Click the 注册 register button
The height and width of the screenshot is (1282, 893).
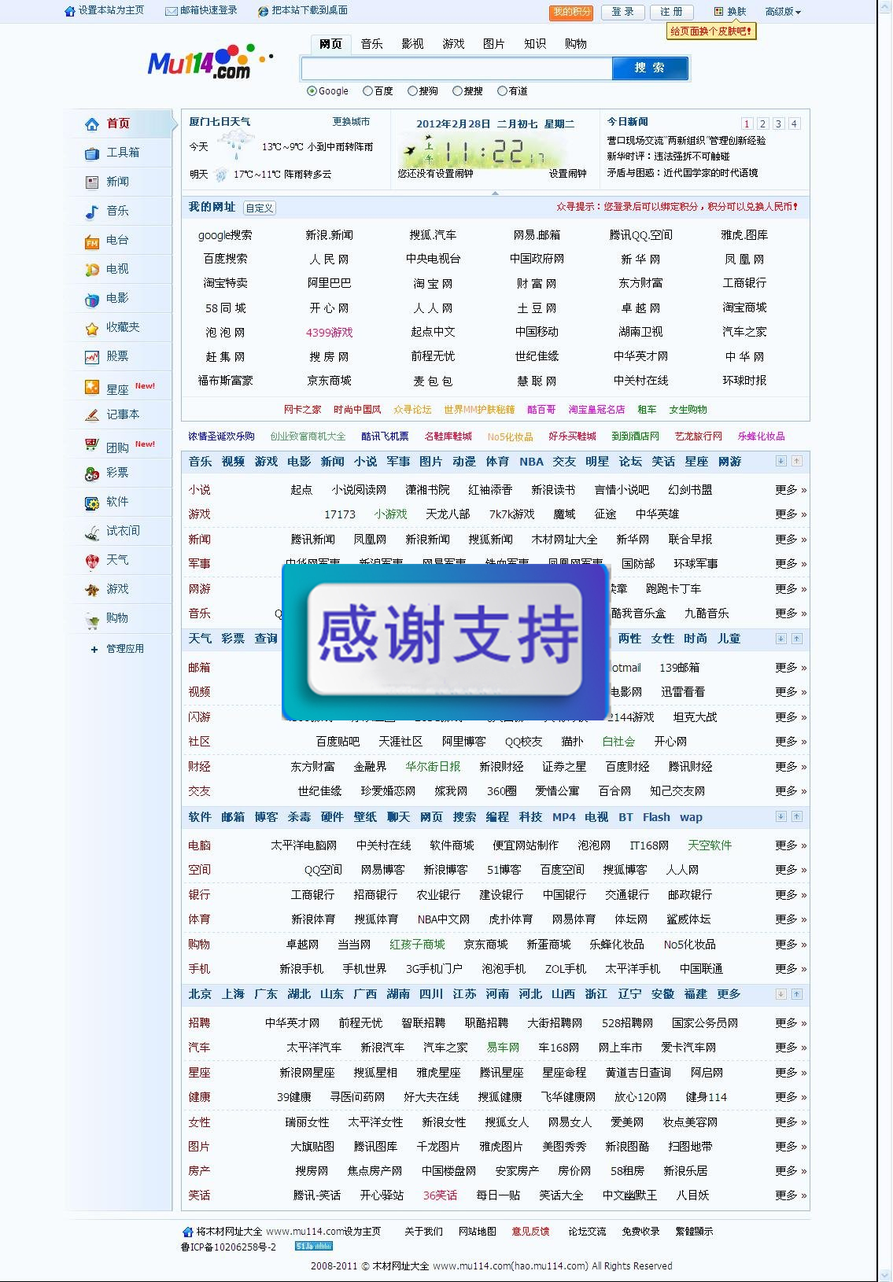coord(671,12)
